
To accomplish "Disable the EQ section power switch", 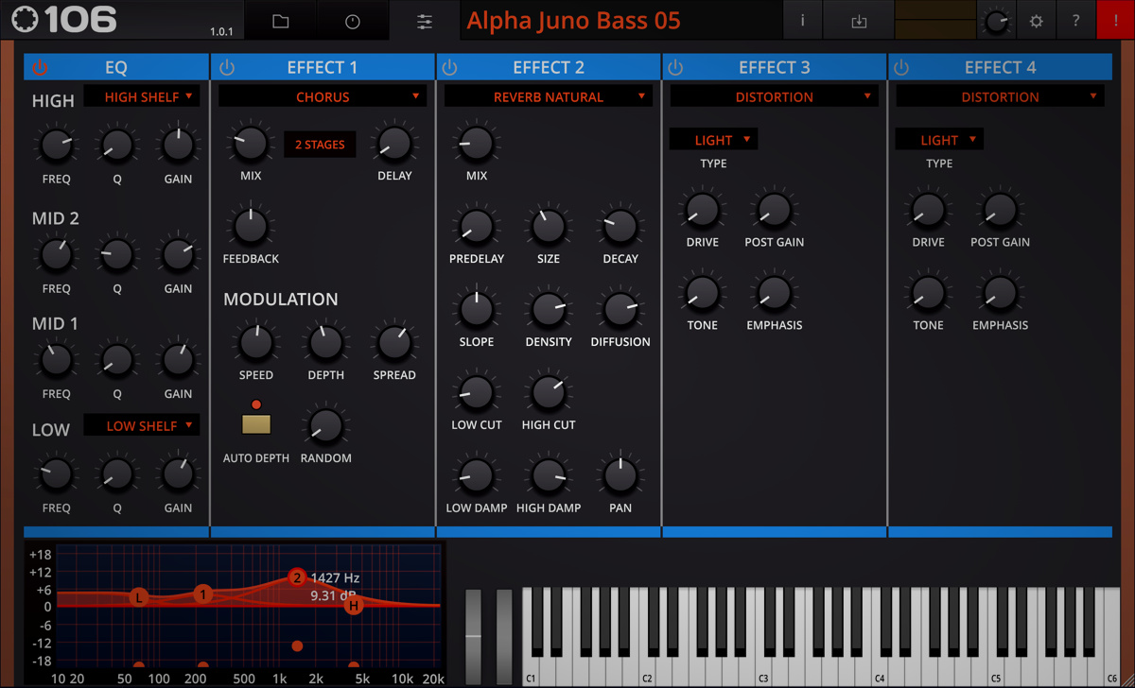I will pos(39,66).
